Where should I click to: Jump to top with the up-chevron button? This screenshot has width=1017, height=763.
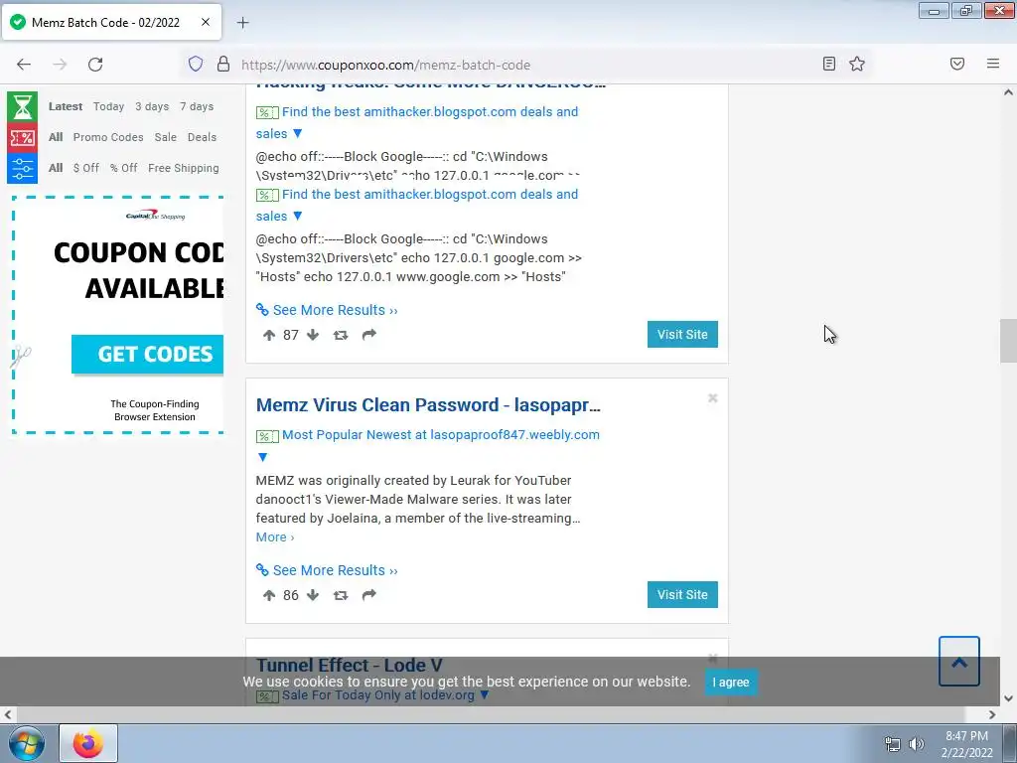959,661
